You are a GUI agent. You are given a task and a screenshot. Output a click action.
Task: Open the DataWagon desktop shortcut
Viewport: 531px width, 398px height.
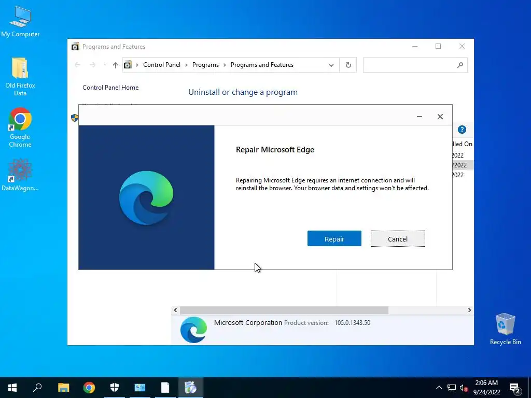click(x=20, y=175)
